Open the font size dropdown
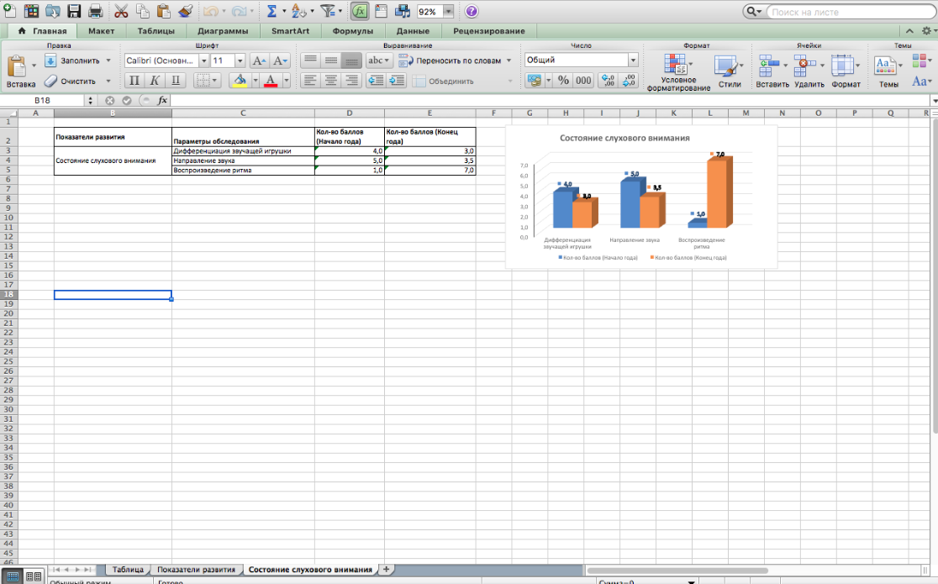Viewport: 938px width, 584px height. [240, 61]
